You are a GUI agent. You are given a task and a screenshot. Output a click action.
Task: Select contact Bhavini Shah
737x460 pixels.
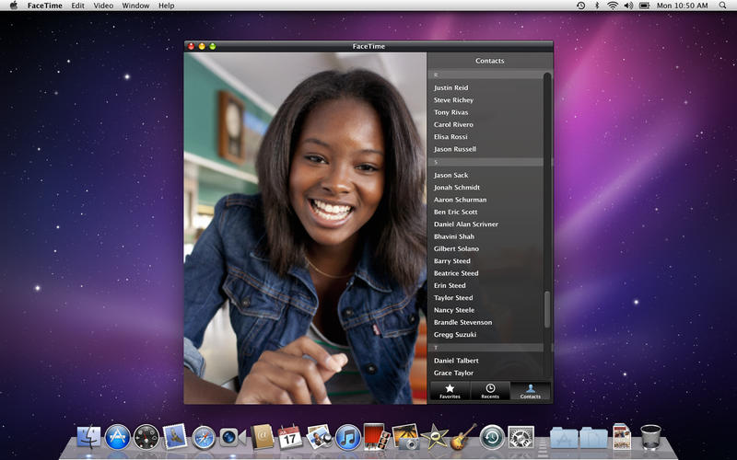tap(454, 236)
